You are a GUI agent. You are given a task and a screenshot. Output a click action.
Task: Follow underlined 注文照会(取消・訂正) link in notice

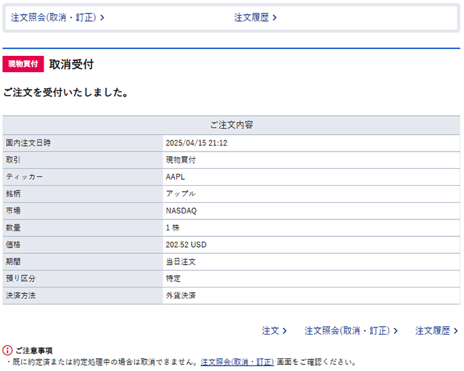(x=237, y=362)
